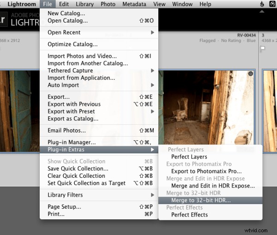
Task: Expand the Export with Preset submenu
Action: (99, 111)
